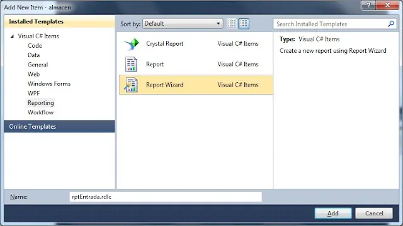This screenshot has height=226, width=403.
Task: Open the Sort by Default dropdown
Action: pos(183,24)
